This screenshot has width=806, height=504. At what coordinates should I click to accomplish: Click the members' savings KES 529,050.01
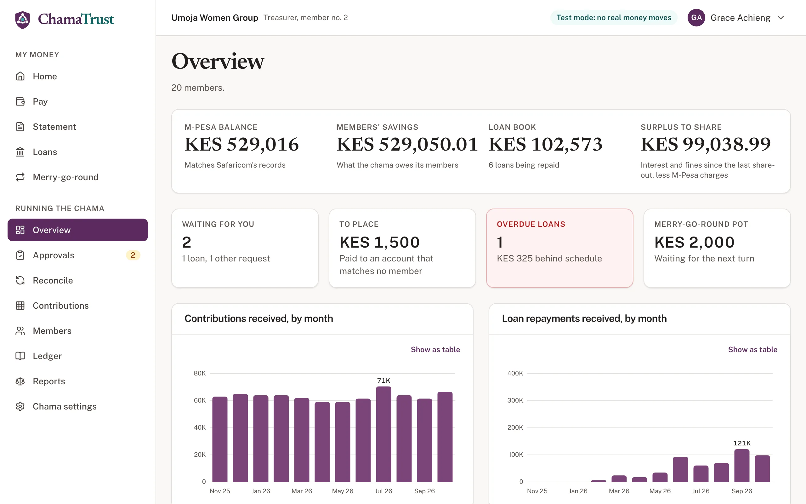(x=407, y=144)
